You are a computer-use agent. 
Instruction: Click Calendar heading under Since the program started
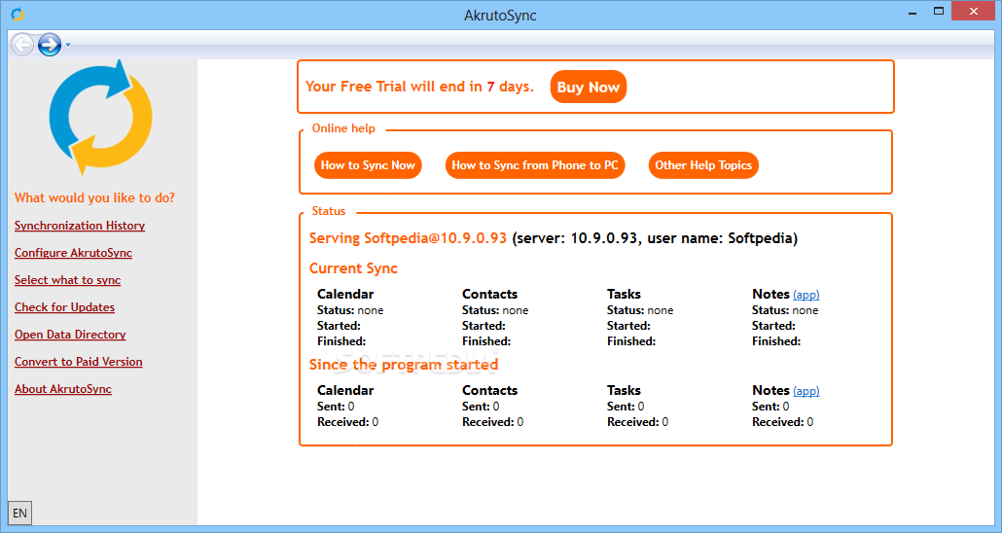tap(345, 390)
